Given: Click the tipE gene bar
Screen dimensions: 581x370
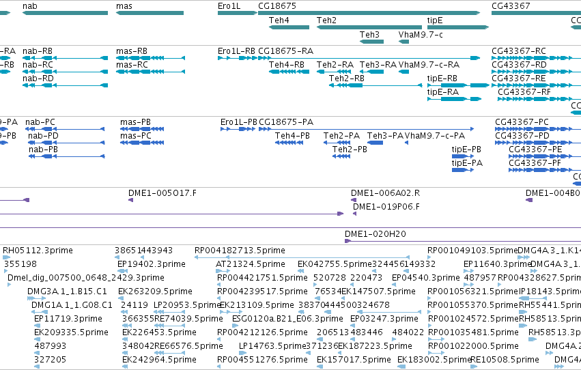Looking at the screenshot, I should tap(458, 27).
